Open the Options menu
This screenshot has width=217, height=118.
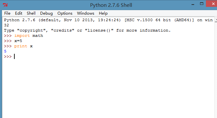tap(65, 13)
